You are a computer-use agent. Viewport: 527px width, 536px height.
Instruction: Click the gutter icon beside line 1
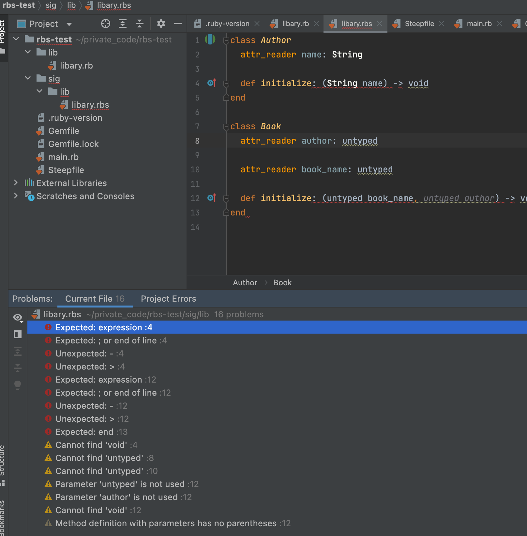[210, 40]
